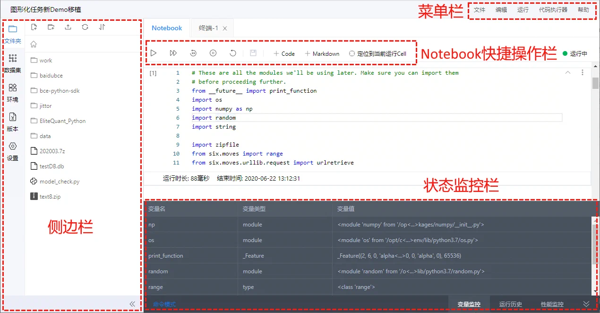Viewport: 600px width, 313px height.
Task: Refresh the file list
Action: tap(85, 27)
